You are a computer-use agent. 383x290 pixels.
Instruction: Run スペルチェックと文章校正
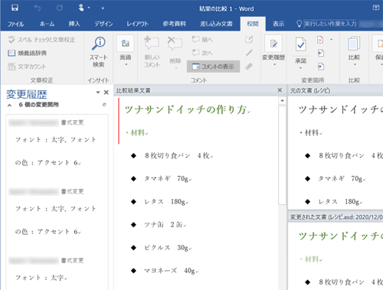click(41, 40)
